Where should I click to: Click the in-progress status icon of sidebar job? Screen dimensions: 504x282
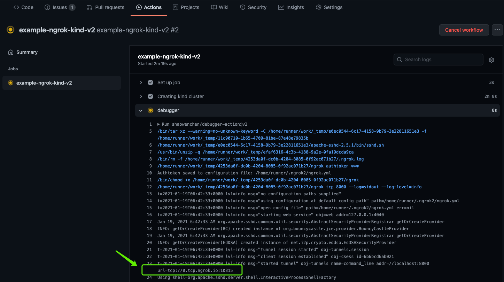point(10,83)
